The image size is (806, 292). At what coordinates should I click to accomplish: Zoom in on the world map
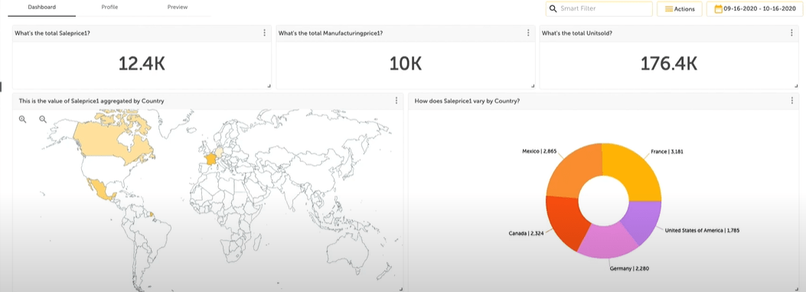(x=23, y=119)
